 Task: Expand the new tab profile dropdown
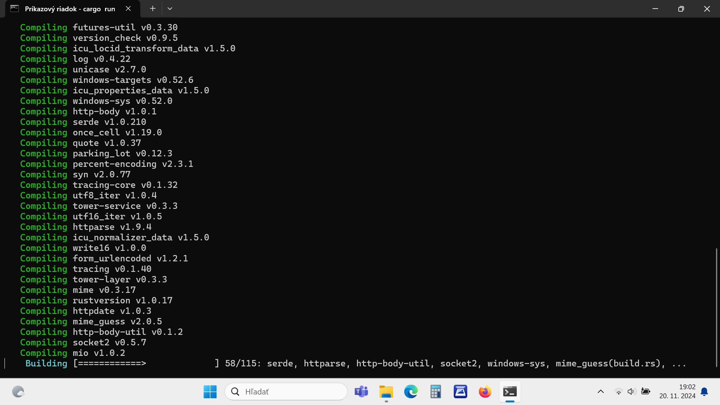(169, 9)
